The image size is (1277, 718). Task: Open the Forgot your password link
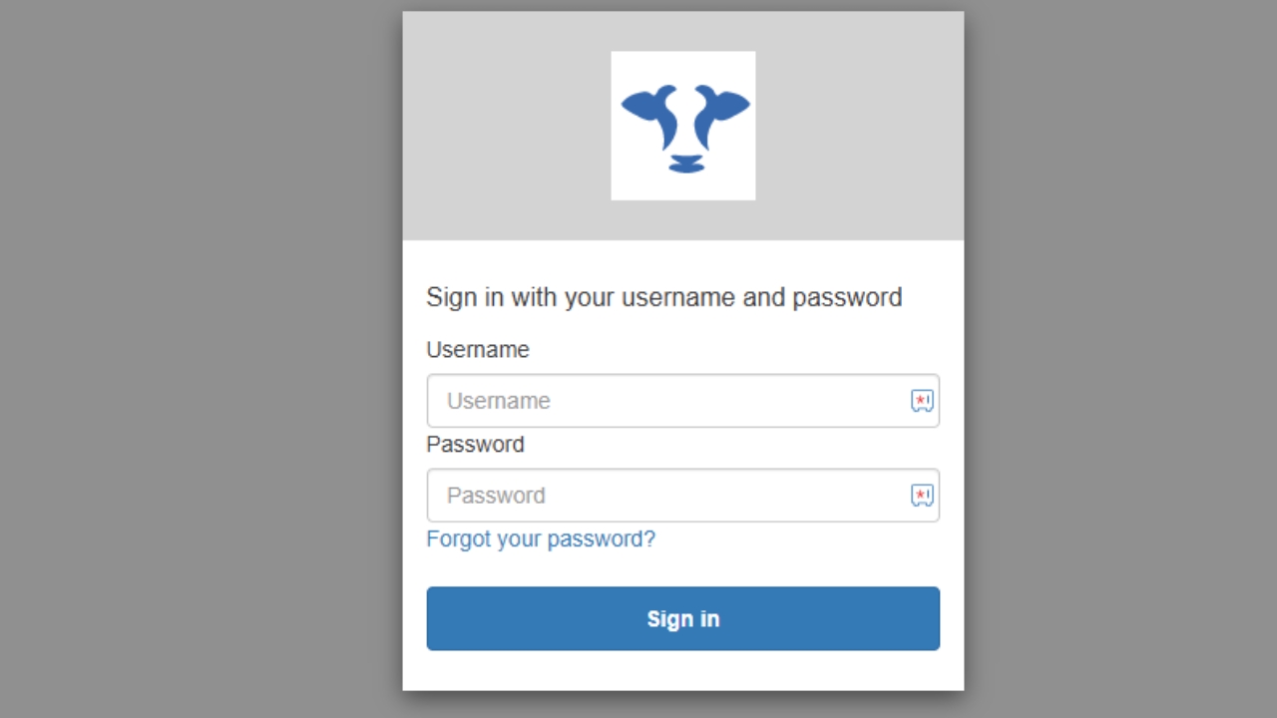[x=541, y=539]
